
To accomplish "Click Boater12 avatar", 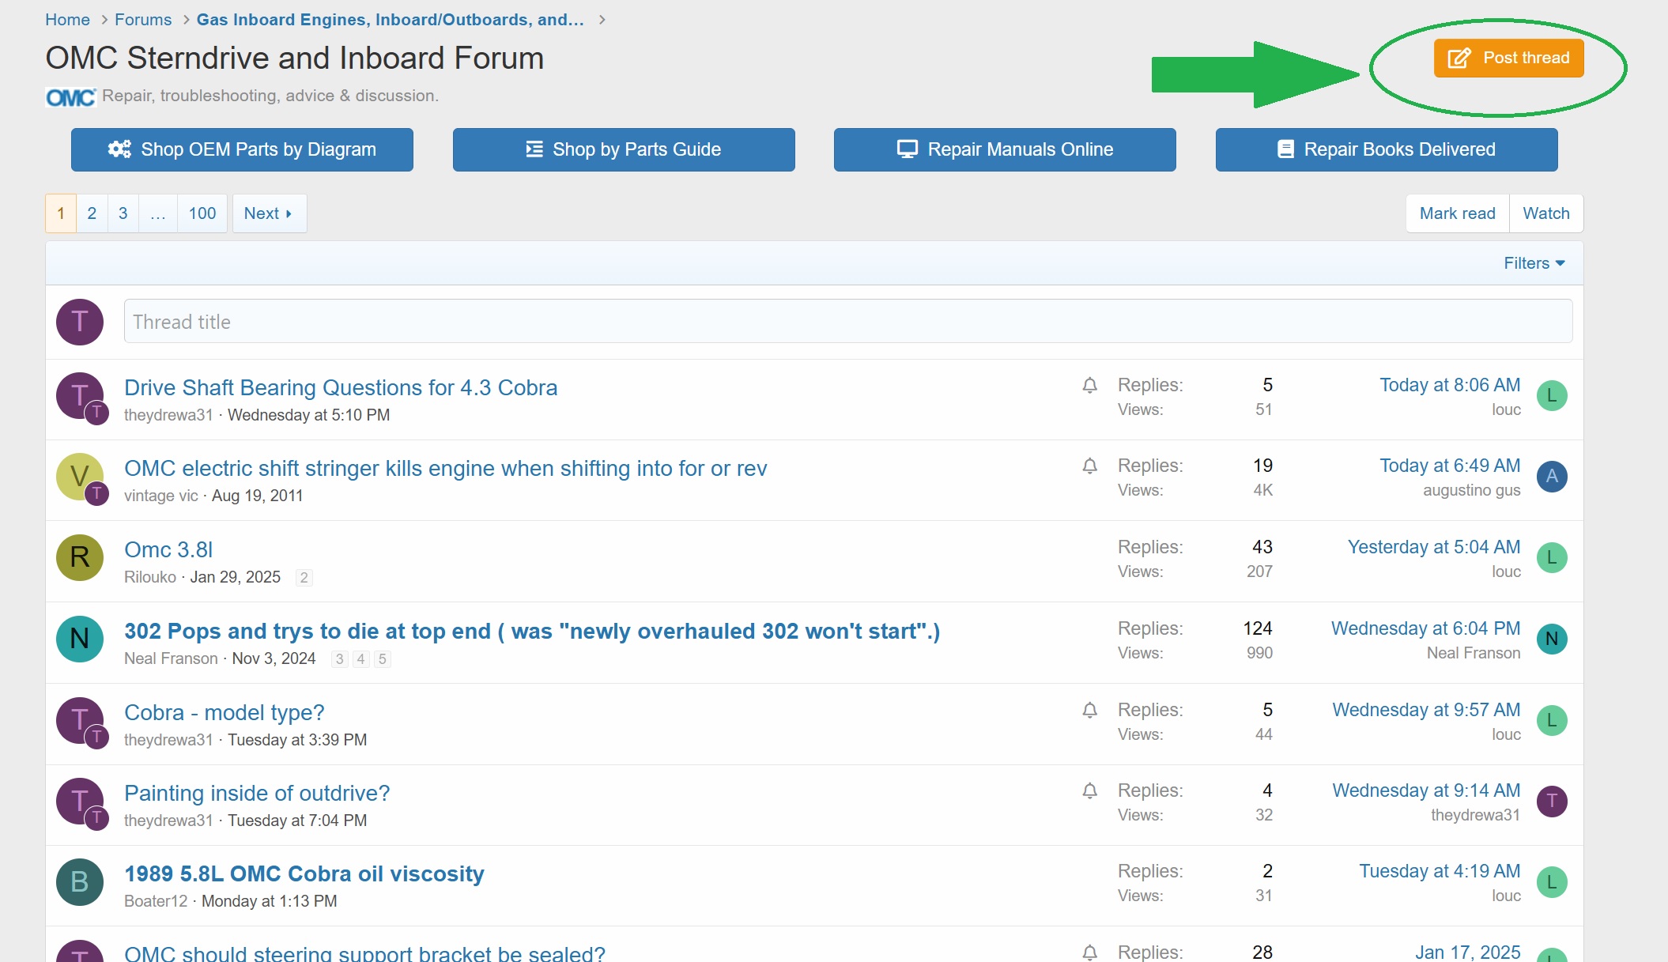I will point(80,882).
